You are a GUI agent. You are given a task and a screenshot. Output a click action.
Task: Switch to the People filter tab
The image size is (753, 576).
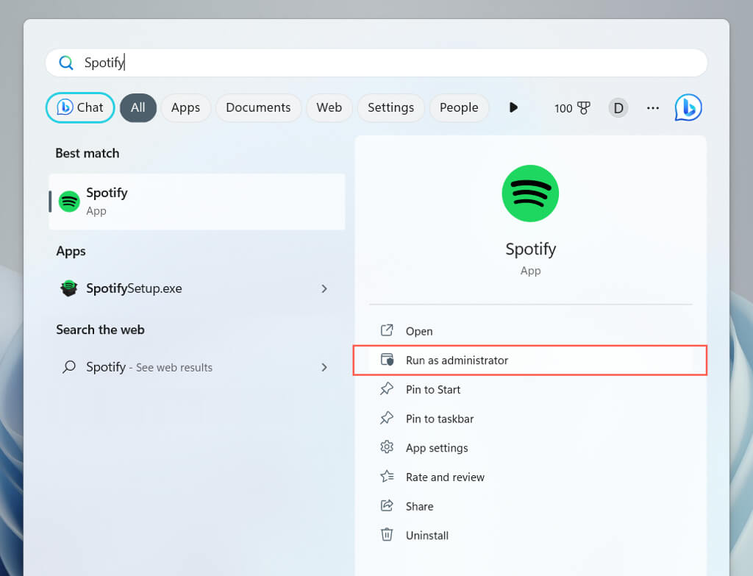coord(459,107)
